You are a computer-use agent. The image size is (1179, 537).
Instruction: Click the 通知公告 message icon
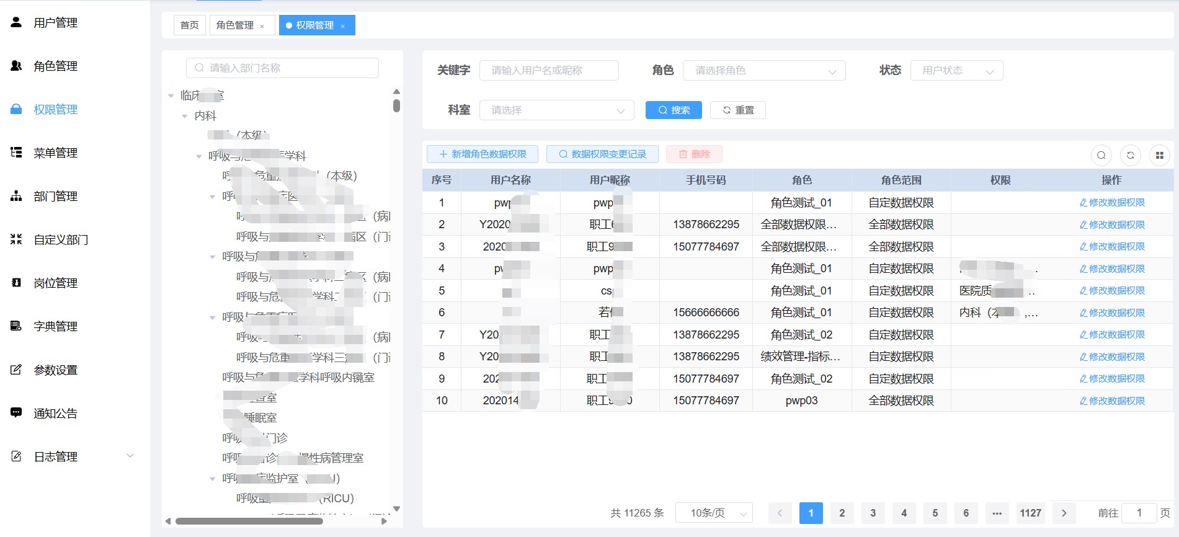pos(17,413)
